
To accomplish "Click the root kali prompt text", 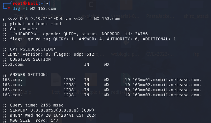I will tap(25, 3).
